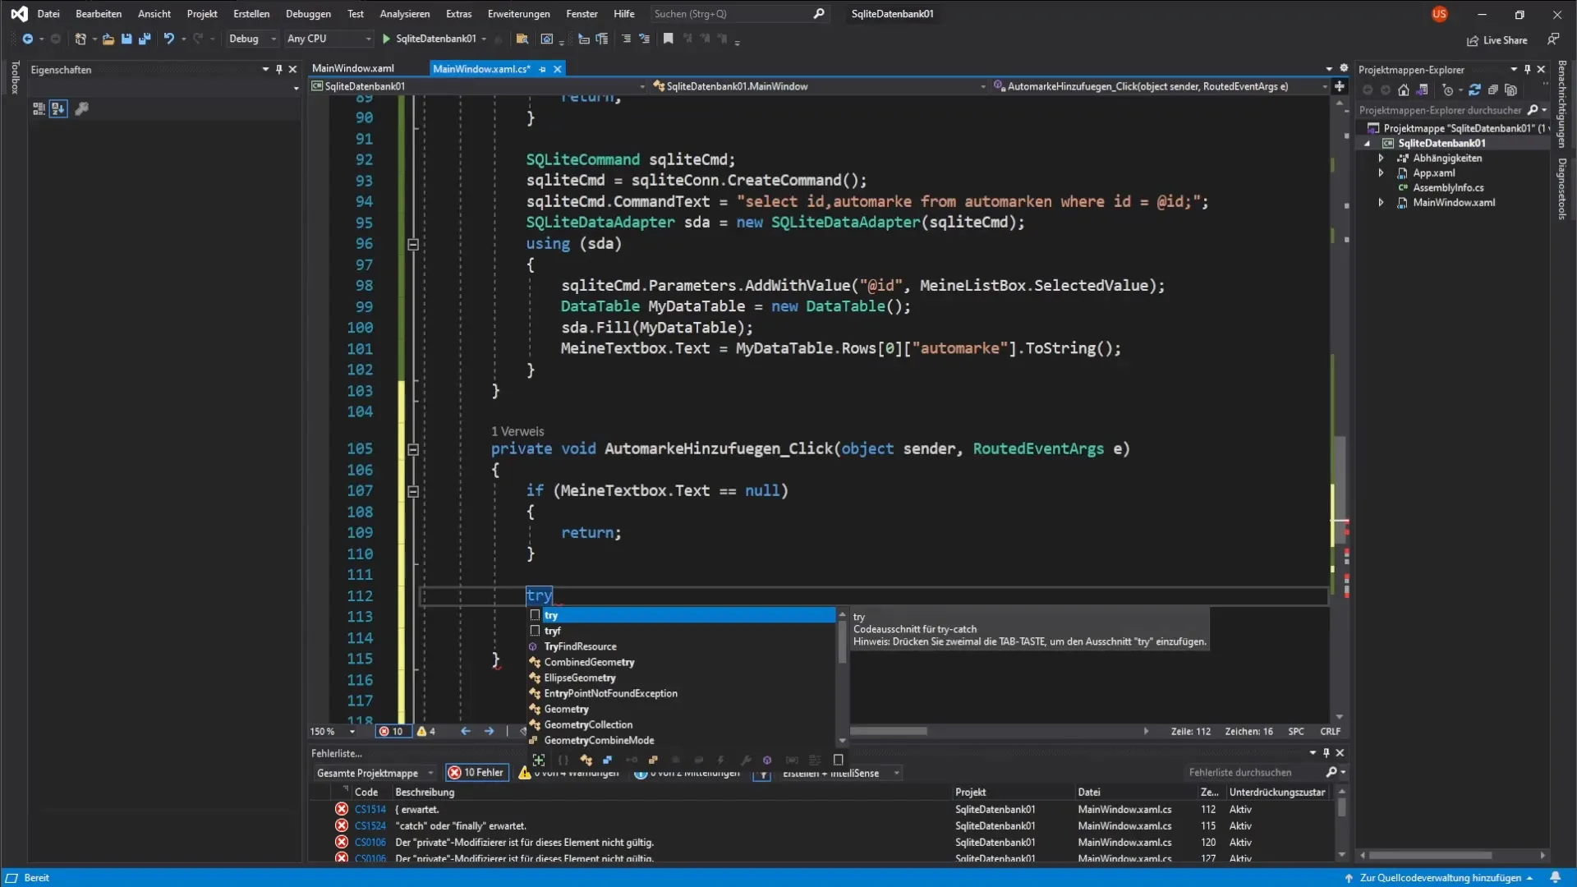Expand Abhängigkeiten node in solution tree
Image resolution: width=1577 pixels, height=887 pixels.
(x=1381, y=159)
